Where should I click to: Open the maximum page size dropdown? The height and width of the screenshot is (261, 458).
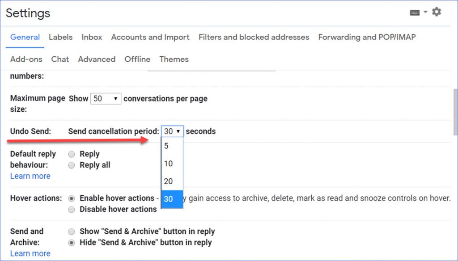(x=106, y=98)
